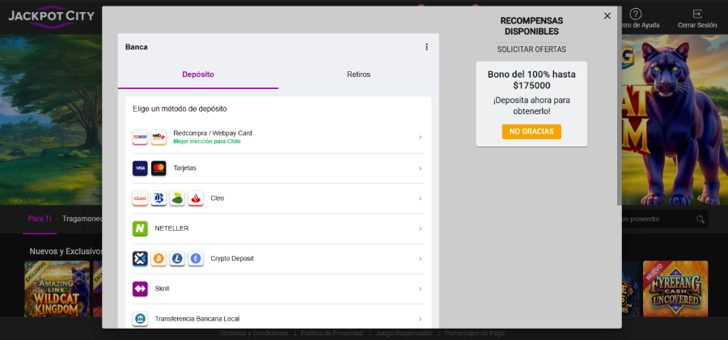
Task: Click the Visa card icon
Action: (x=140, y=168)
